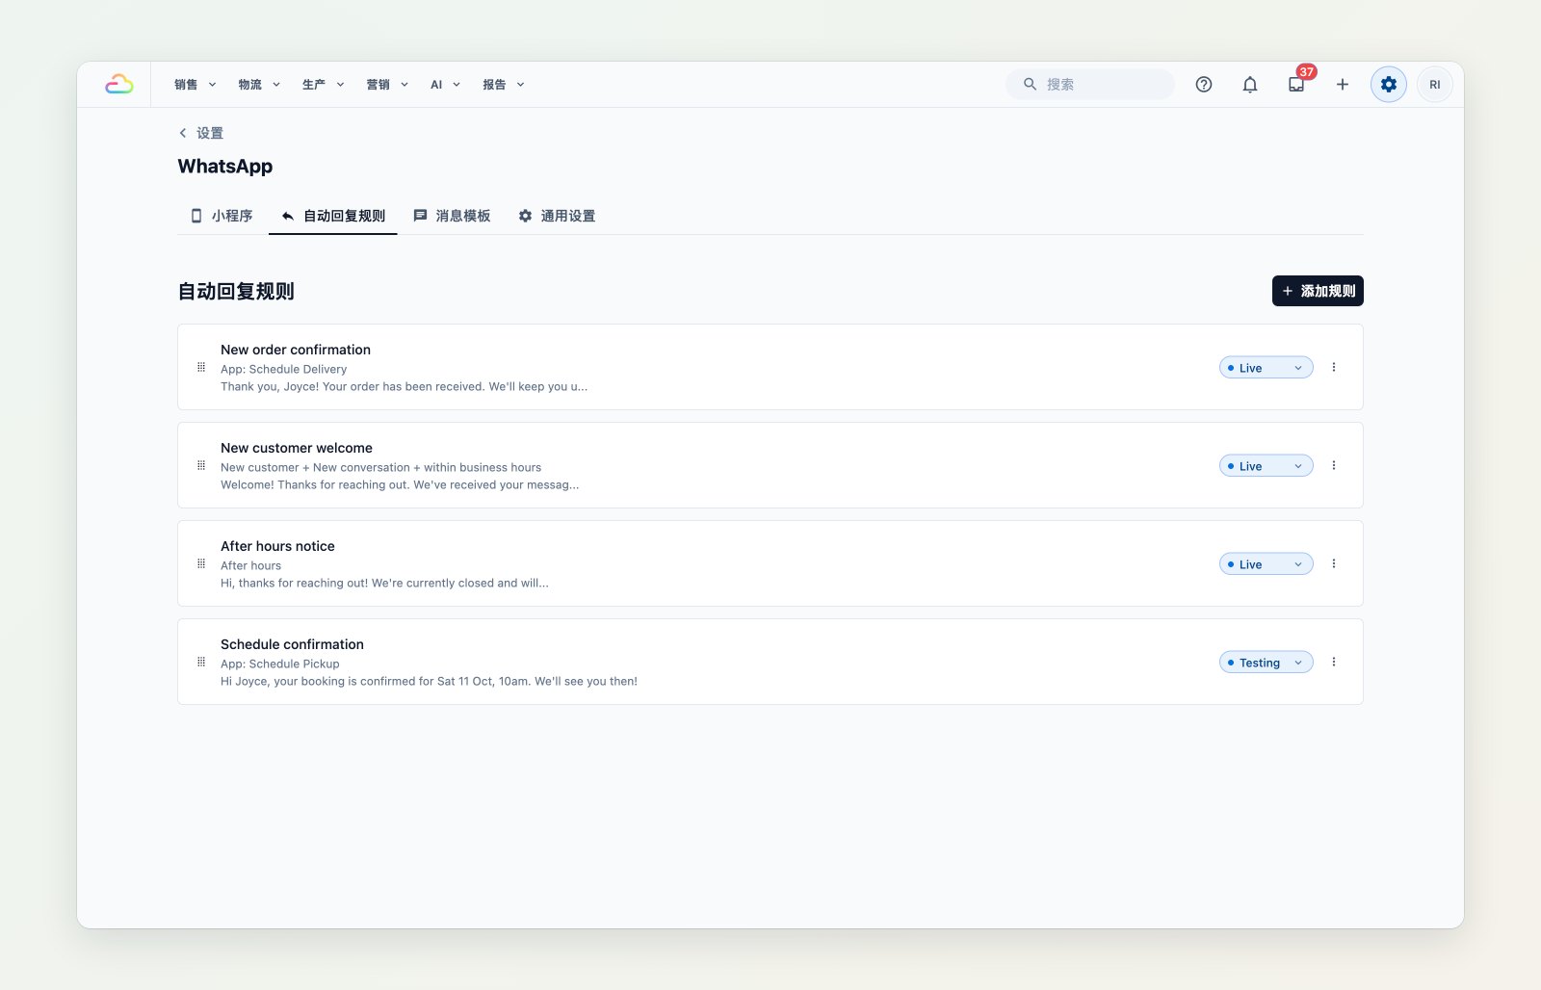
Task: Expand the 生产 menu
Action: point(323,85)
